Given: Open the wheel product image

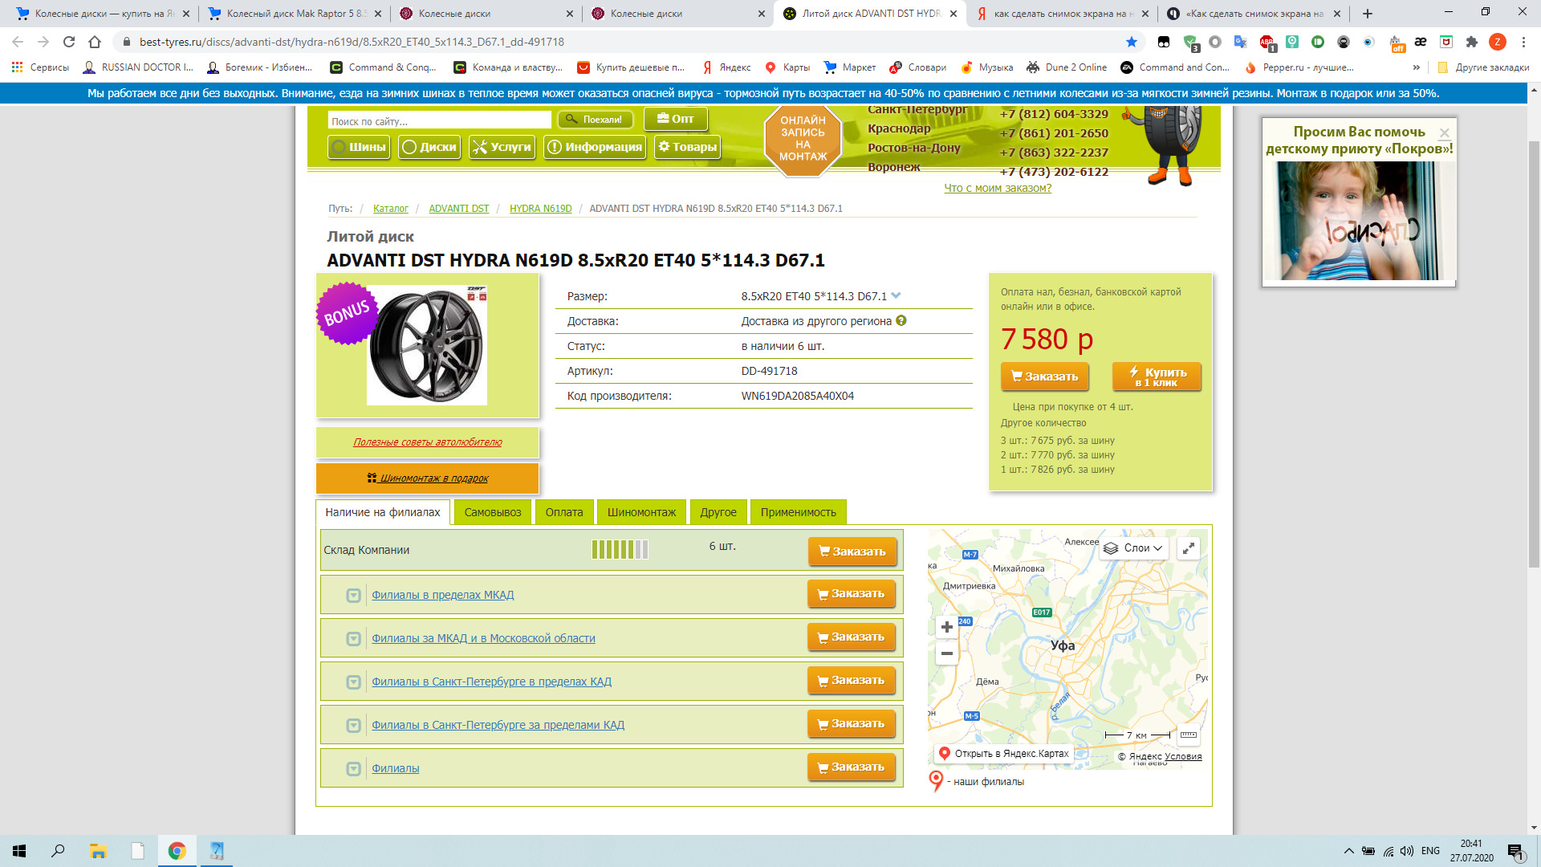Looking at the screenshot, I should [427, 345].
